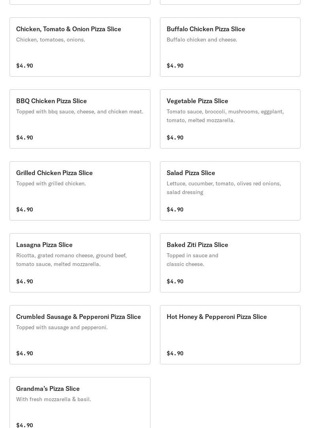Select the Salad Pizza Slice heading
This screenshot has width=310, height=428.
191,173
